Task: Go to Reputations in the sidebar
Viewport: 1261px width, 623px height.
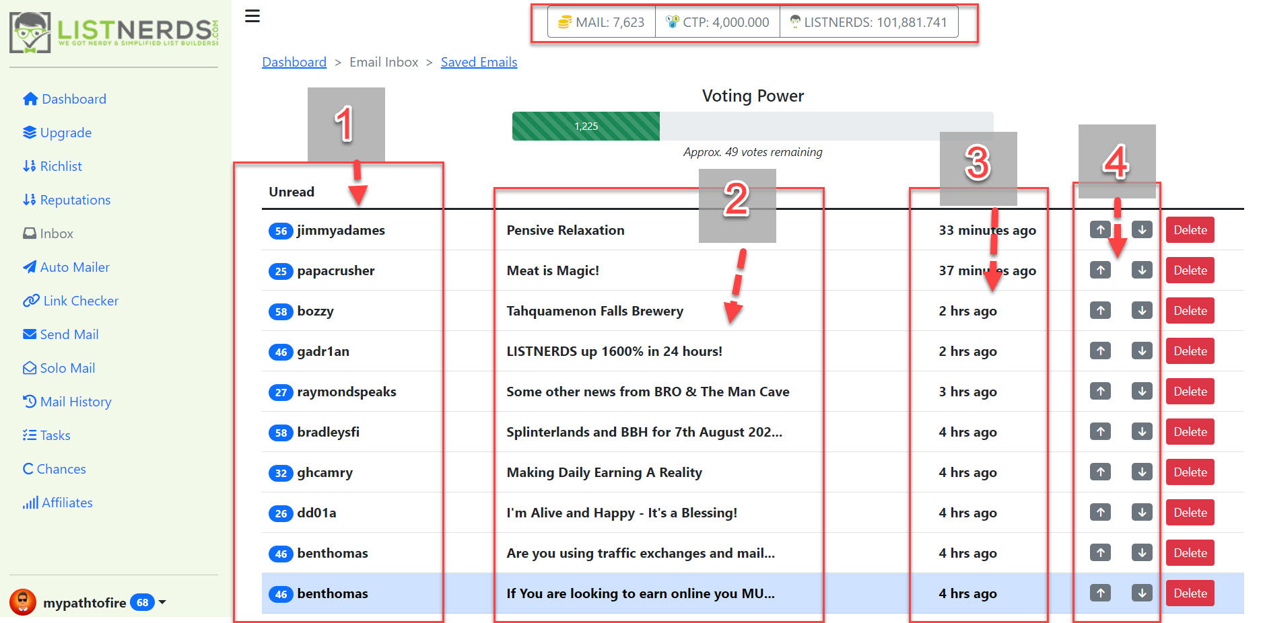Action: pyautogui.click(x=67, y=200)
